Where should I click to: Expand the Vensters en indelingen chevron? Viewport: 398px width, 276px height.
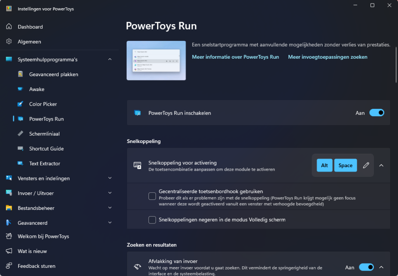110,178
